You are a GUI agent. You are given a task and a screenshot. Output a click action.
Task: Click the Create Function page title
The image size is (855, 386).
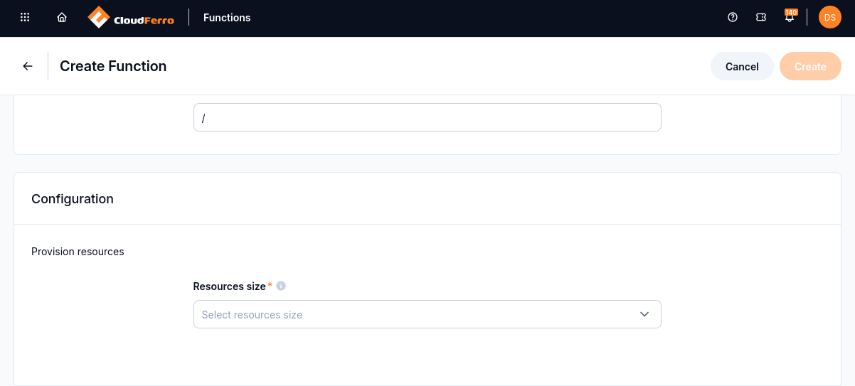click(x=113, y=66)
